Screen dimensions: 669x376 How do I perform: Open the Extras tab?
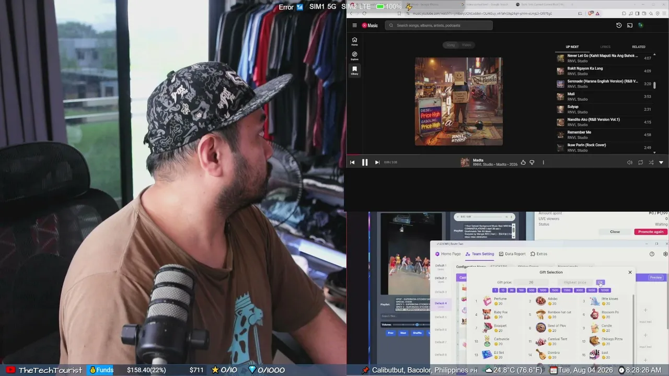tap(539, 254)
